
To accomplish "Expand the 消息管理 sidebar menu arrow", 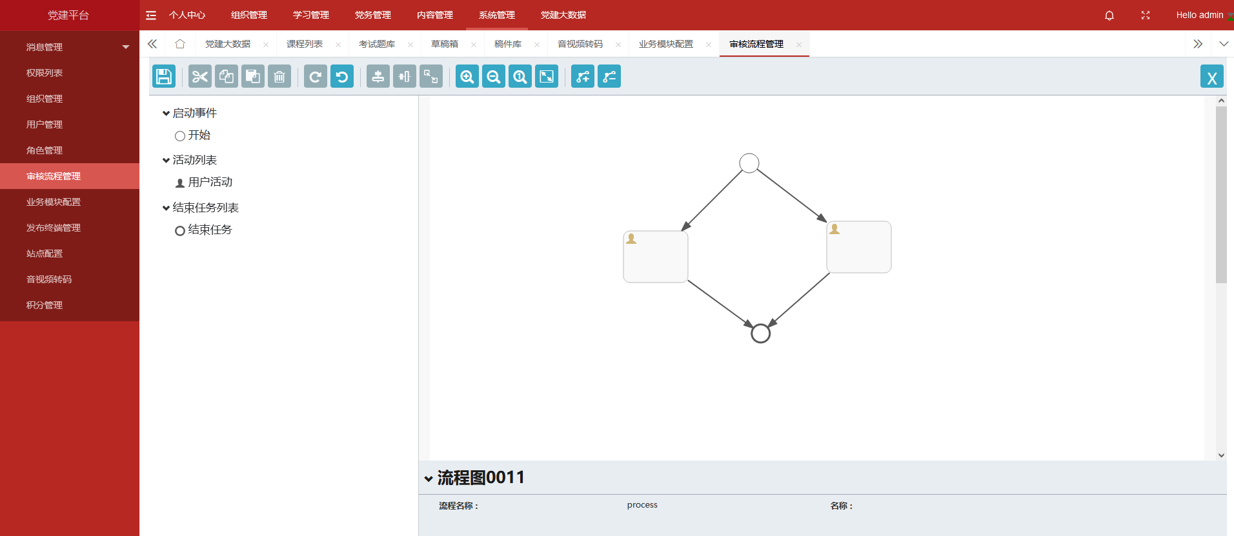I will pos(126,47).
